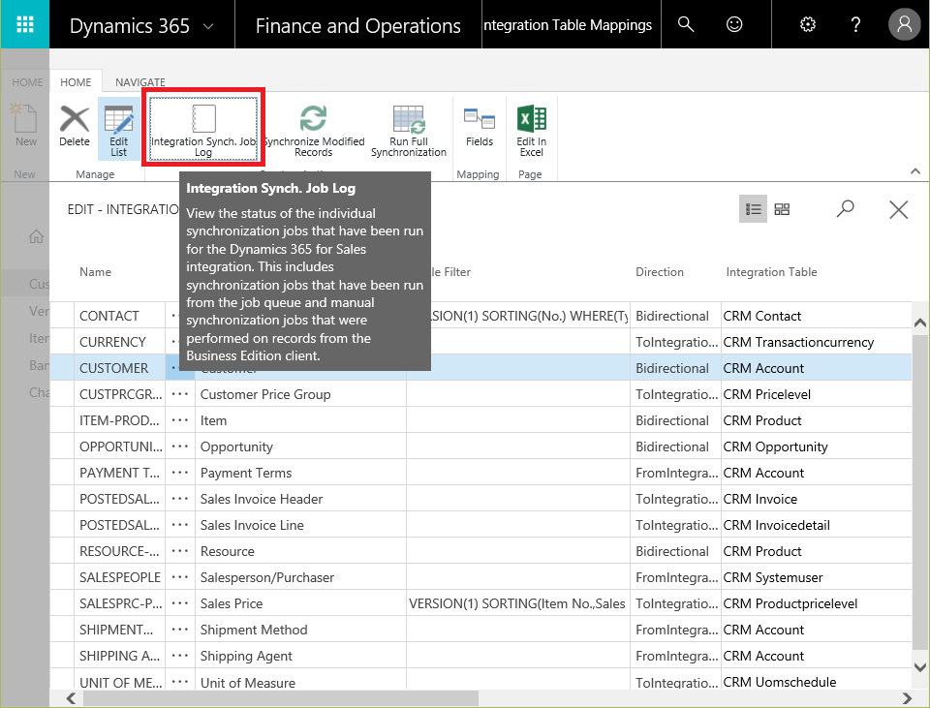The width and height of the screenshot is (930, 708).
Task: Click the Delete ribbon button
Action: tap(75, 126)
